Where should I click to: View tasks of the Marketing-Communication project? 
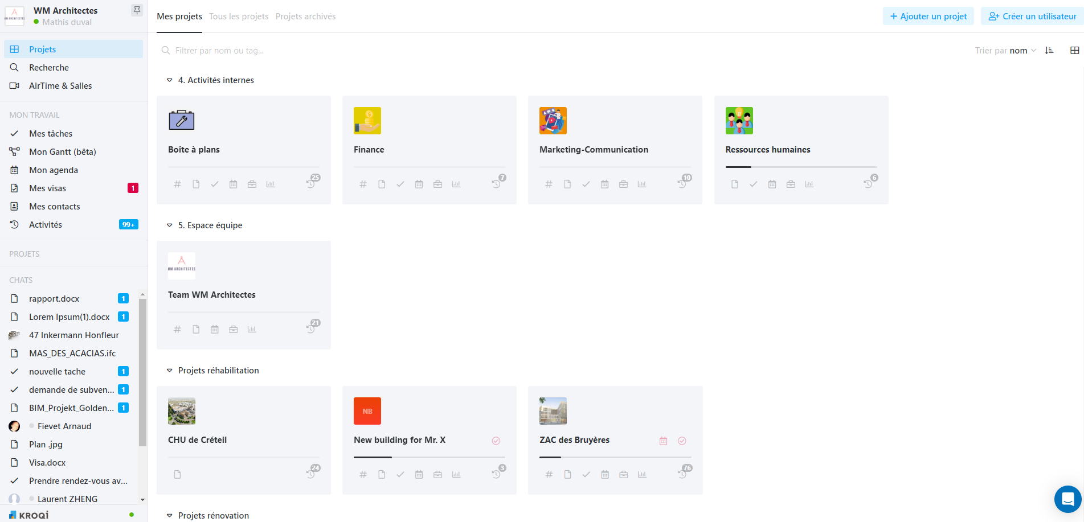pyautogui.click(x=586, y=183)
